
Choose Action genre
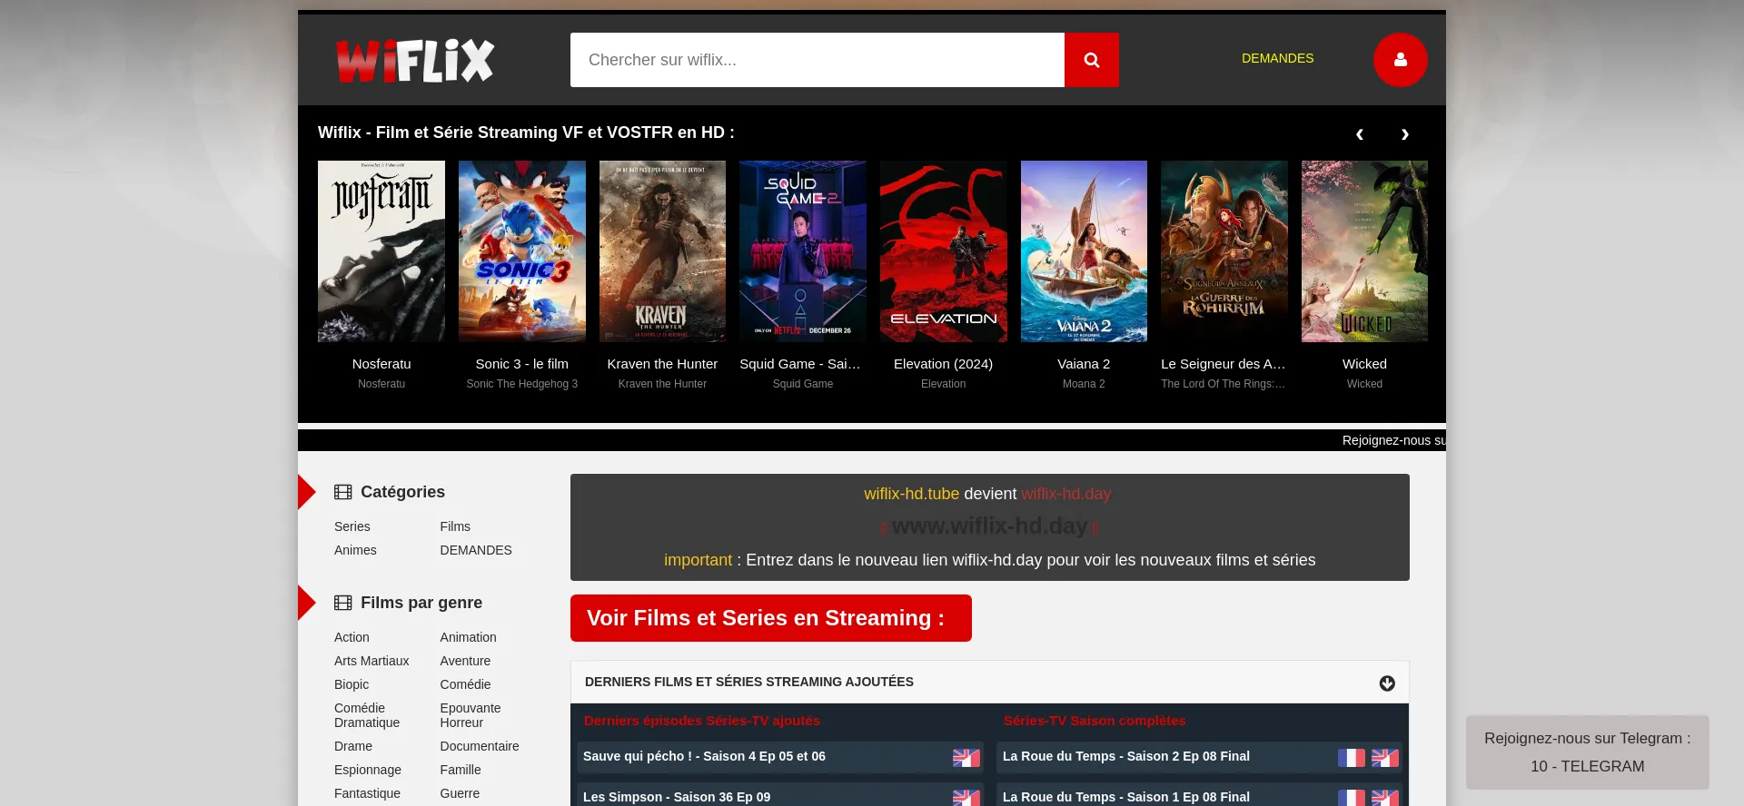[x=352, y=637]
